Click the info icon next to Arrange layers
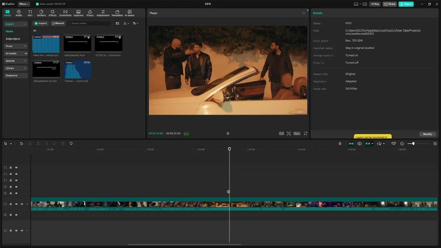 [332, 55]
